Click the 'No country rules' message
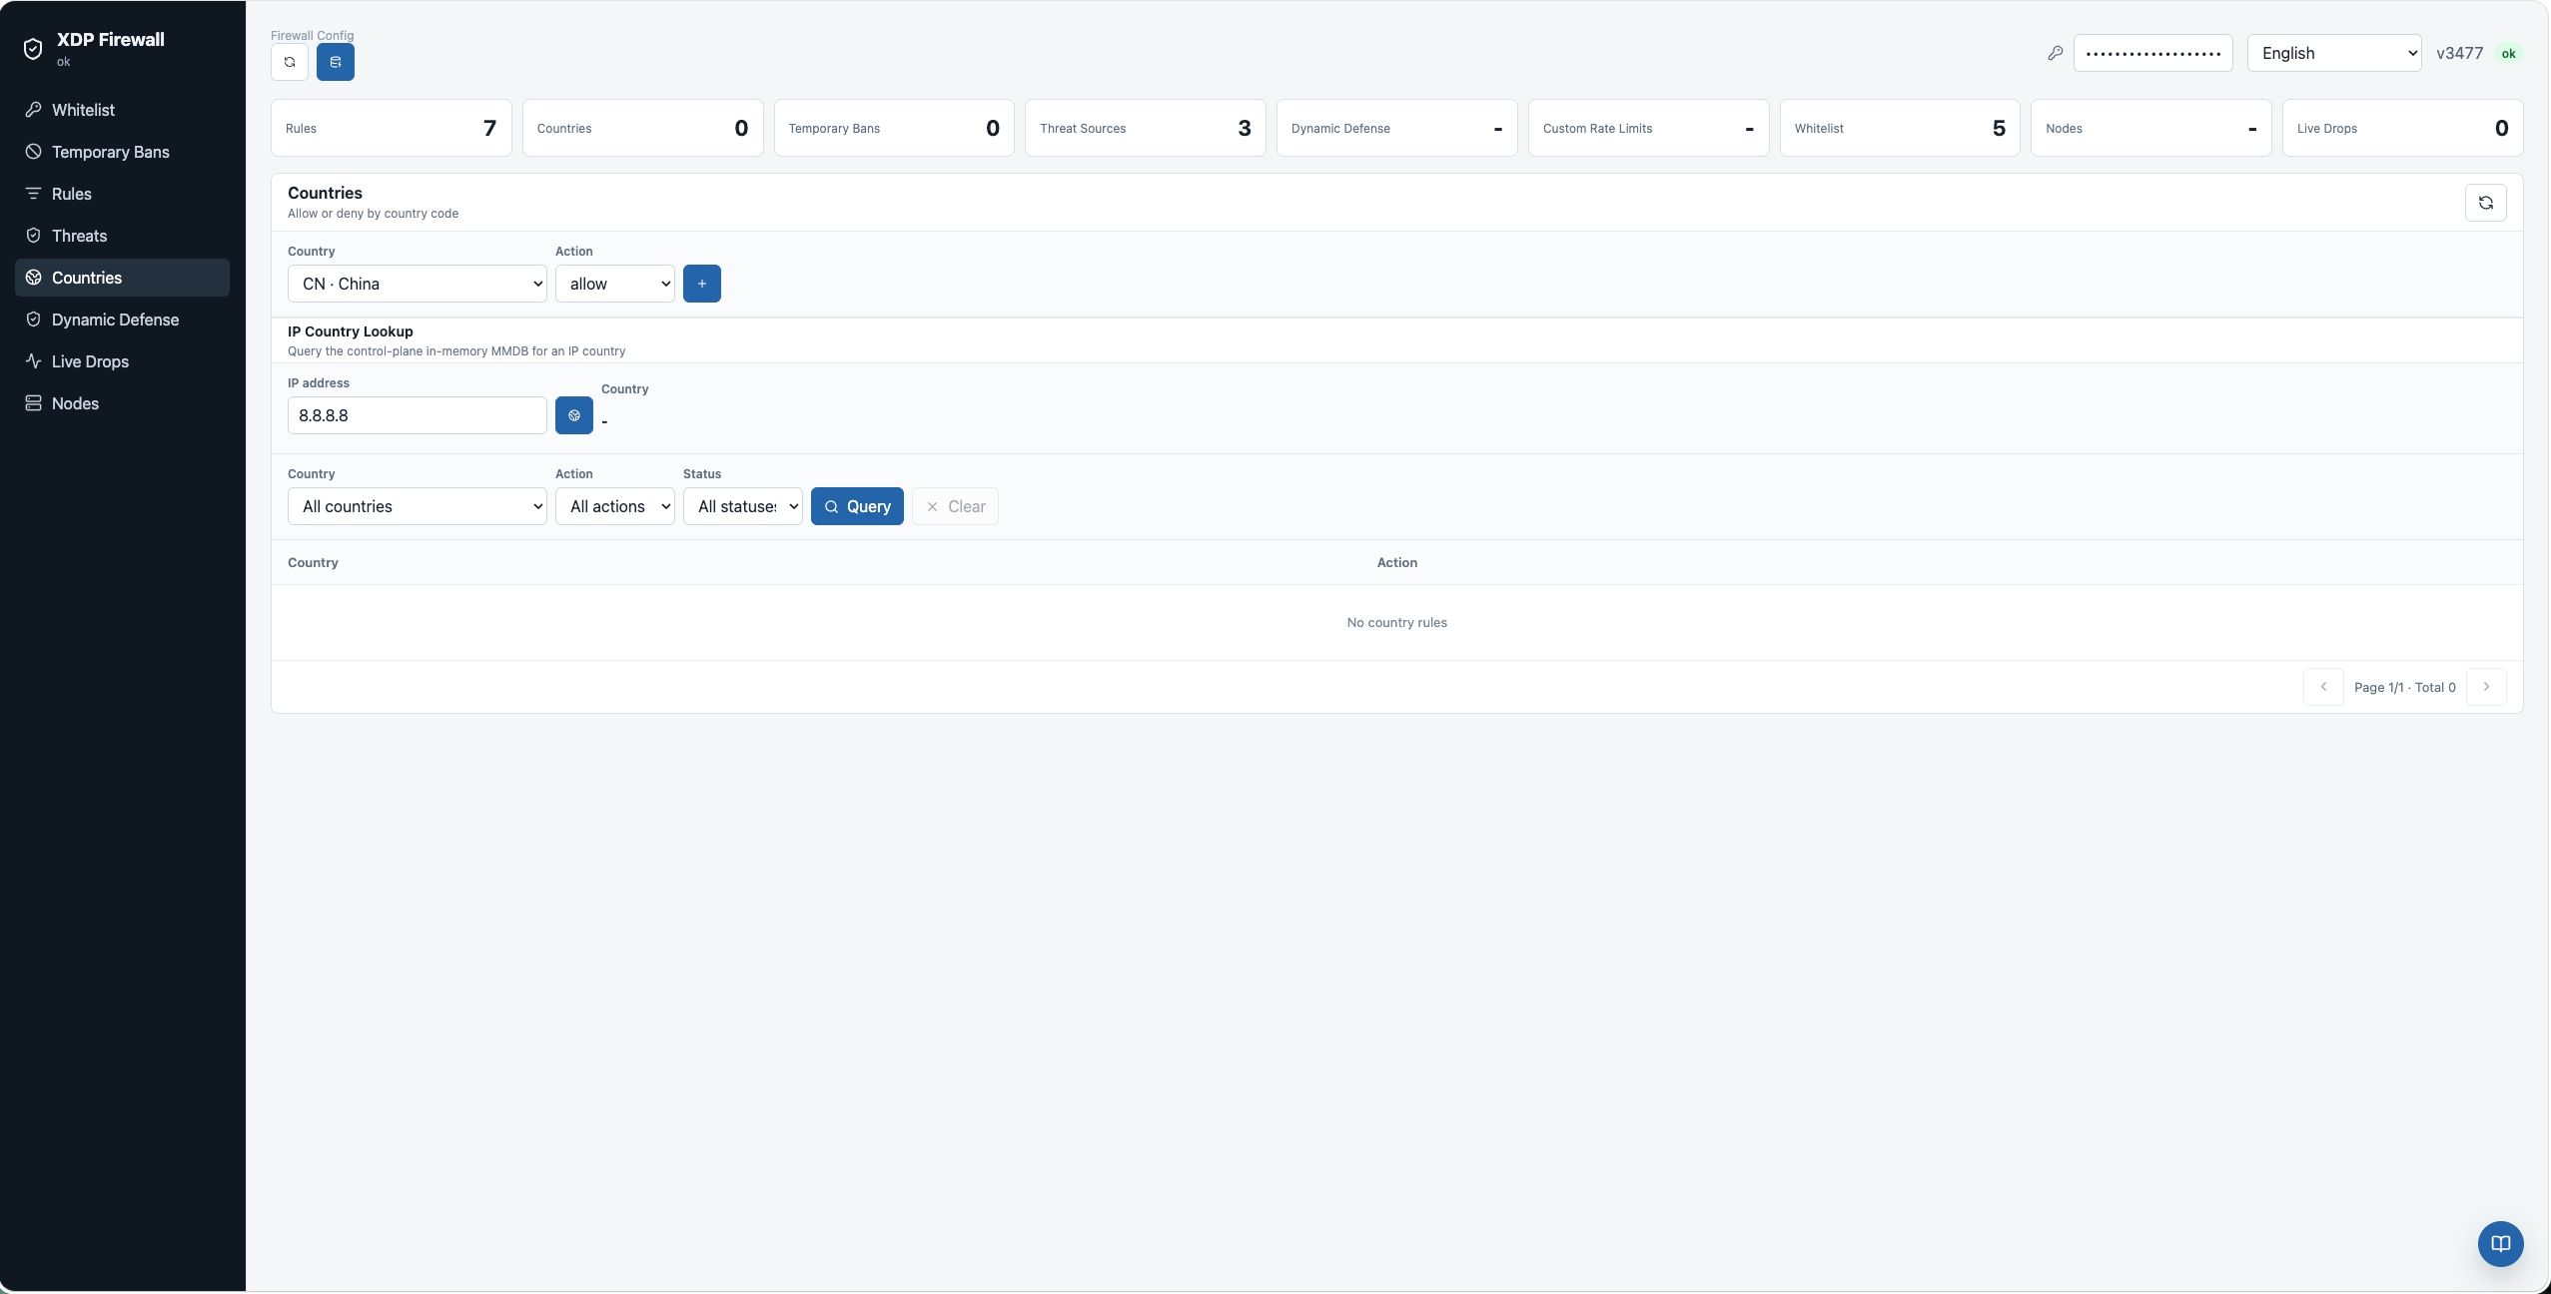The height and width of the screenshot is (1294, 2551). [x=1397, y=623]
